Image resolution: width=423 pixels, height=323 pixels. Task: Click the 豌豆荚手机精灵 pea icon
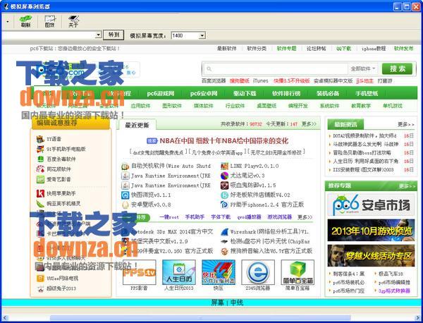(40, 203)
